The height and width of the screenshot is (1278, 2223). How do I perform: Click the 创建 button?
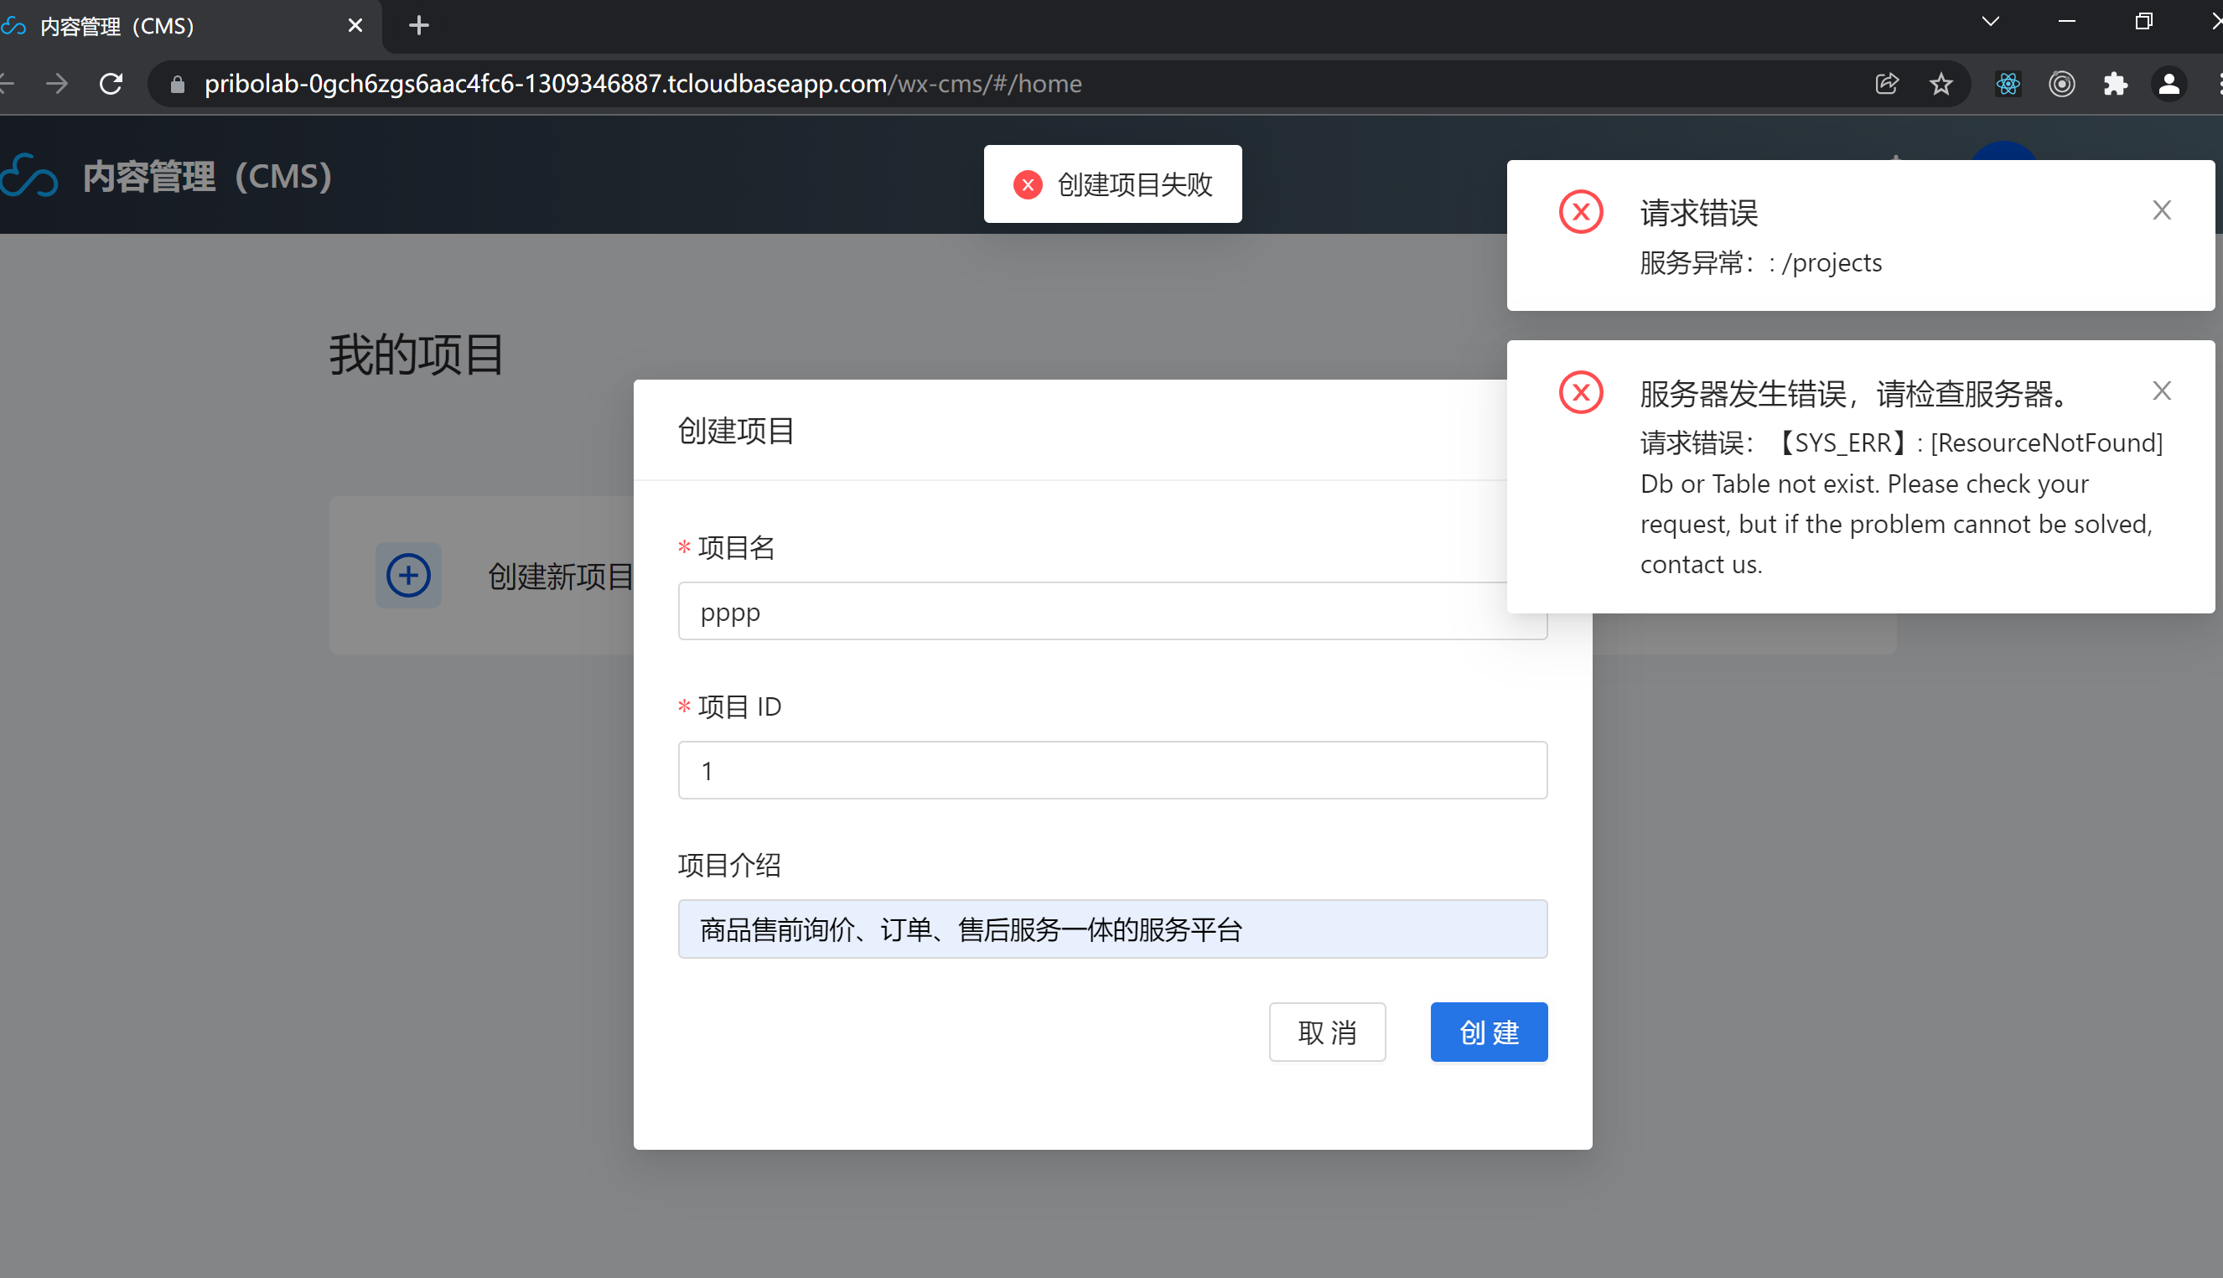click(x=1488, y=1032)
